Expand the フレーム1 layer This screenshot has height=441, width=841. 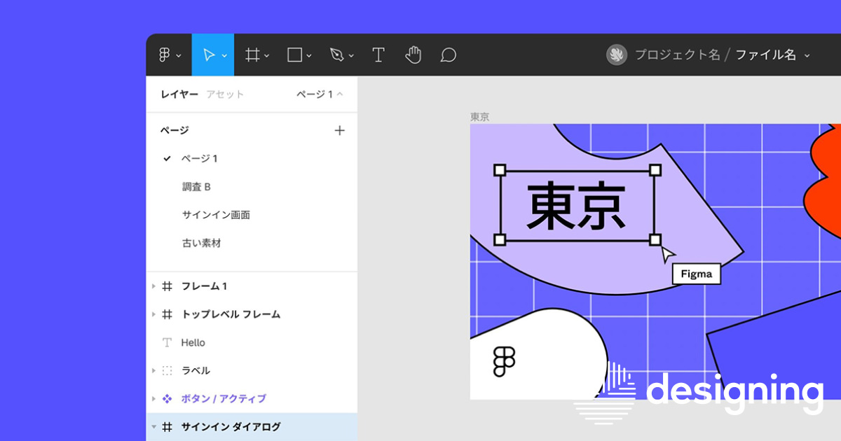[155, 286]
